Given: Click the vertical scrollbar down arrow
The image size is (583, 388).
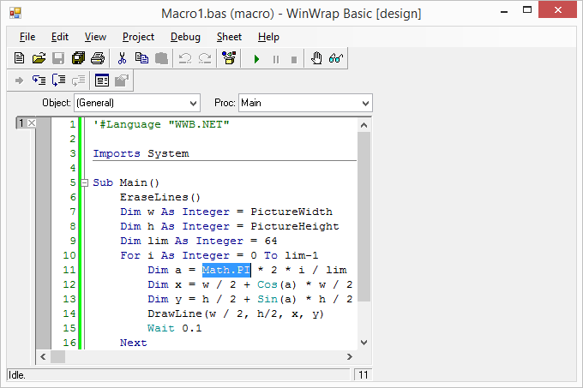Looking at the screenshot, I should 364,342.
